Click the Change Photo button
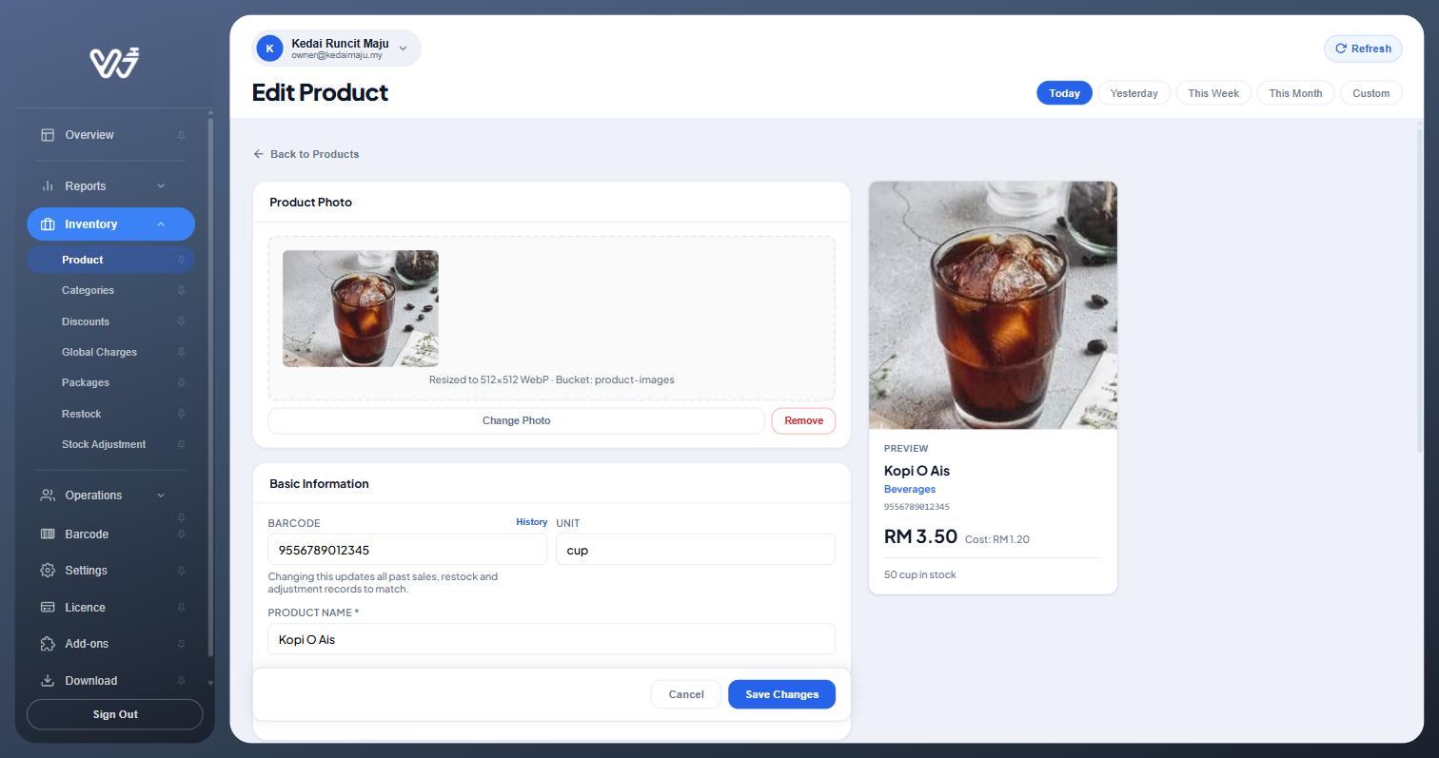 516,420
